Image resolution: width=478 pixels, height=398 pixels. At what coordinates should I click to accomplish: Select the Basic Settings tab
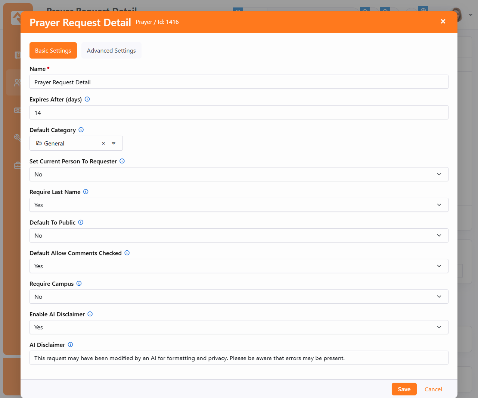click(53, 50)
